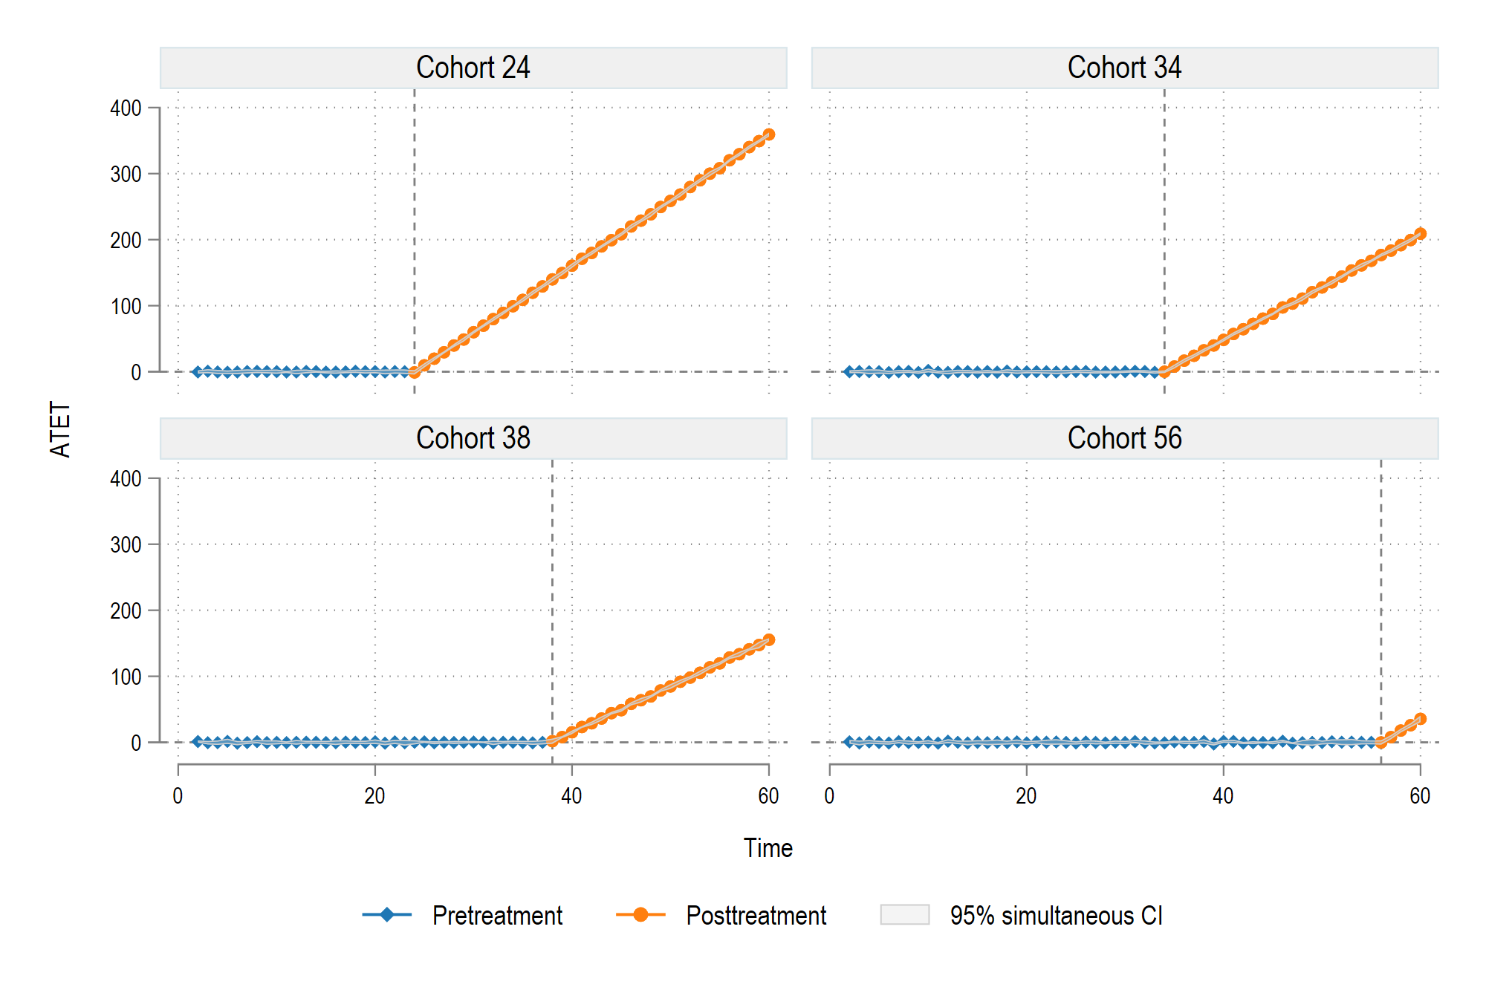Click the first blue diamond in Cohort 24
The image size is (1486, 990).
point(198,371)
